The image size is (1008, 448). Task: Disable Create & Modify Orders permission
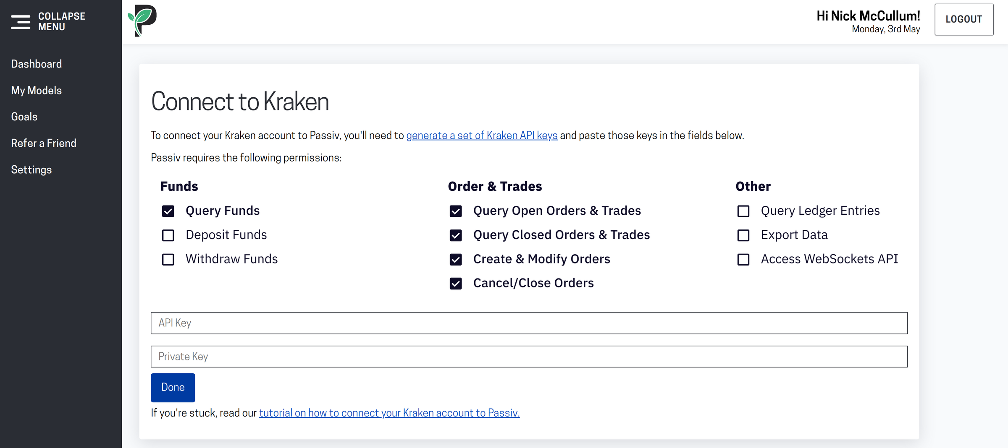456,259
